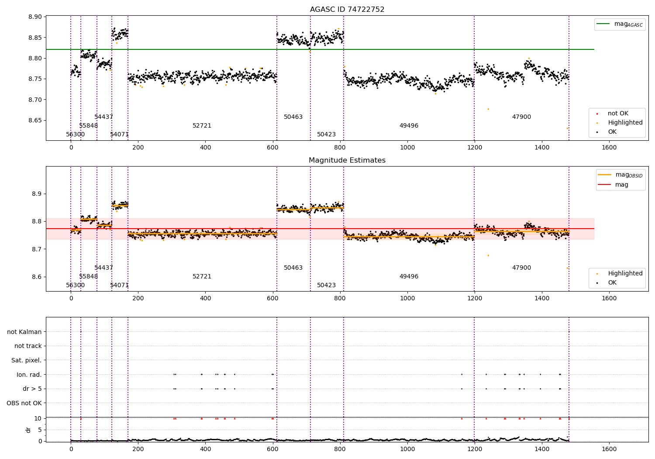Click the 'dr' axis label
Viewport: 655px width, 459px height.
[28, 430]
